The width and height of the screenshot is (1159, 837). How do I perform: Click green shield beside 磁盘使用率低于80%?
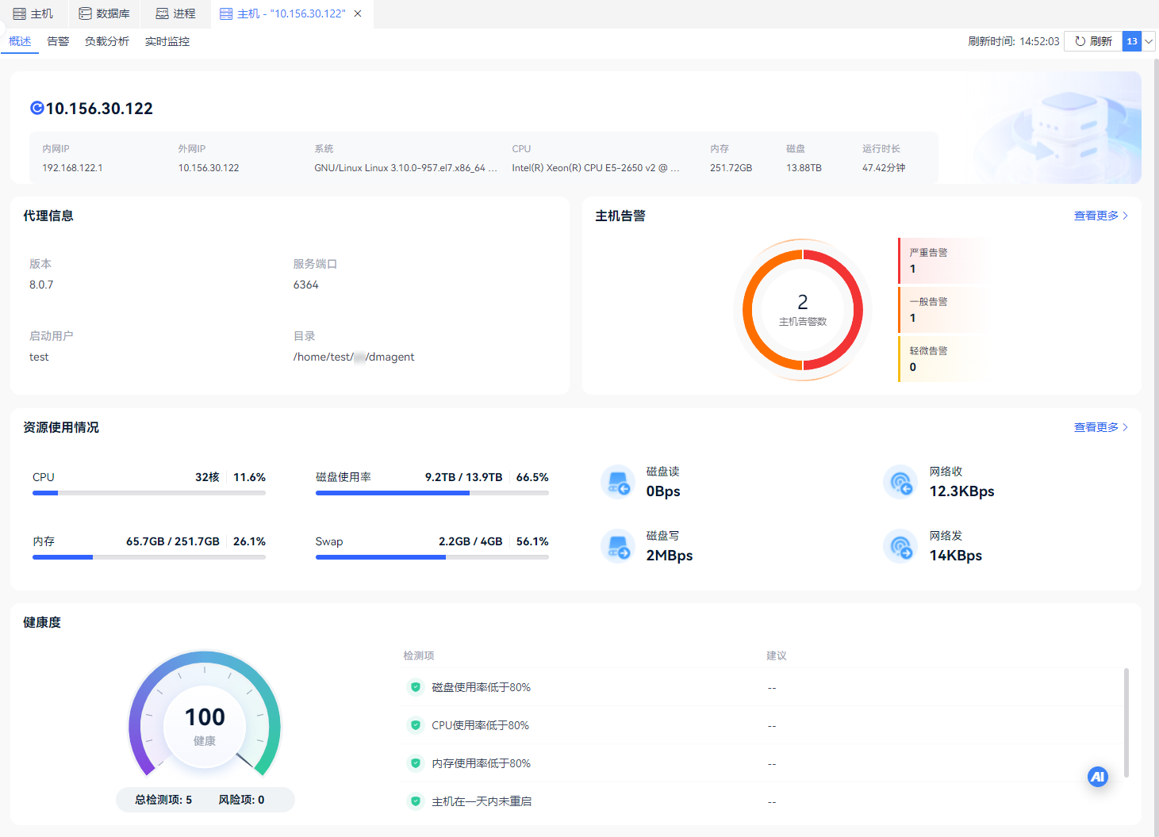tap(415, 687)
